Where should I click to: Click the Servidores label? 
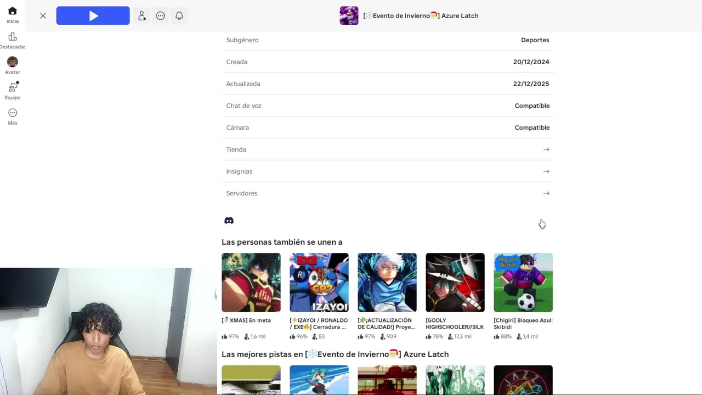[241, 193]
